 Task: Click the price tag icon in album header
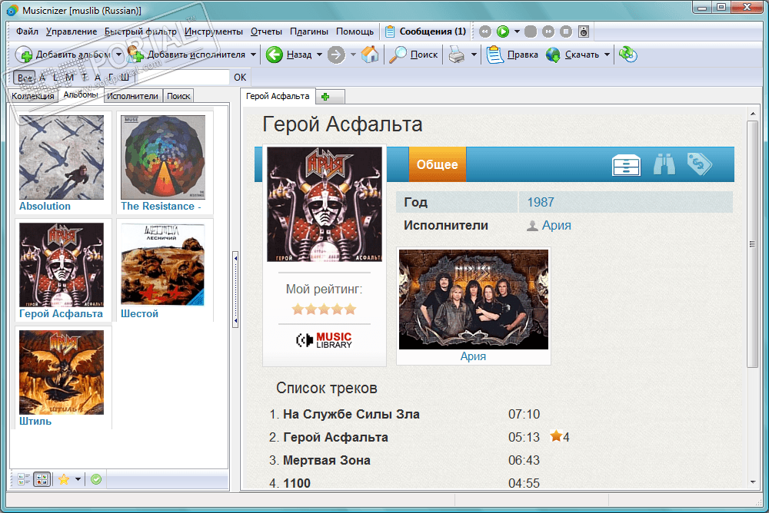(699, 164)
